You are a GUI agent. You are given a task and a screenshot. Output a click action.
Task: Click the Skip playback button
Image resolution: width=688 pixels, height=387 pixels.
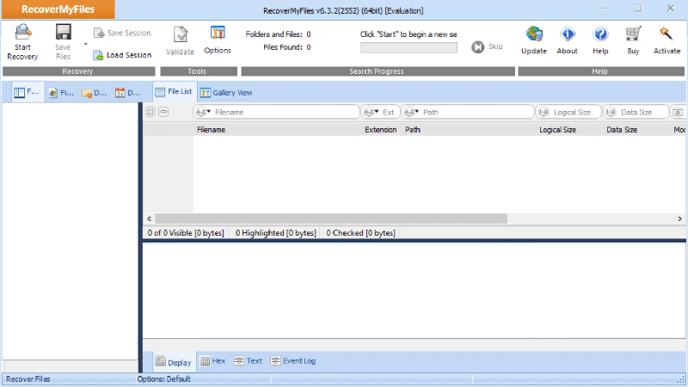tap(487, 46)
